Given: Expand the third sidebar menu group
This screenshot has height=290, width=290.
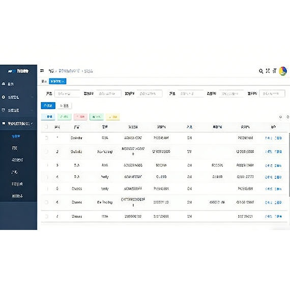Looking at the screenshot, I should click(18, 110).
